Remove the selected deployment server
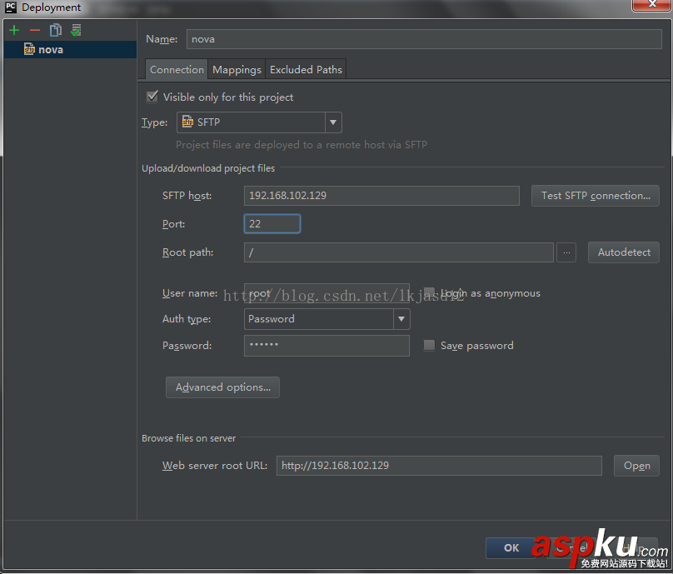 coord(35,31)
